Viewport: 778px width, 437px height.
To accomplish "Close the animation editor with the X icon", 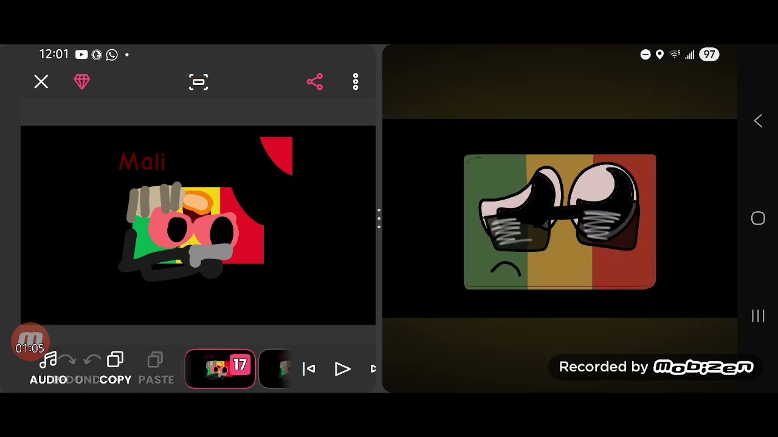I will (41, 81).
